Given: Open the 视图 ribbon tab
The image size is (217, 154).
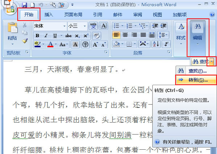Looking at the screenshot, I should pos(158,14).
